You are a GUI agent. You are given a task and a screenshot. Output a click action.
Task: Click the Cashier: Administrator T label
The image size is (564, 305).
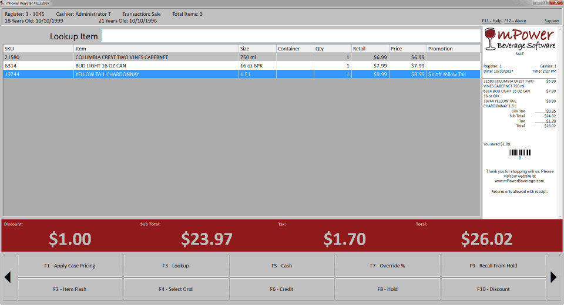(83, 14)
